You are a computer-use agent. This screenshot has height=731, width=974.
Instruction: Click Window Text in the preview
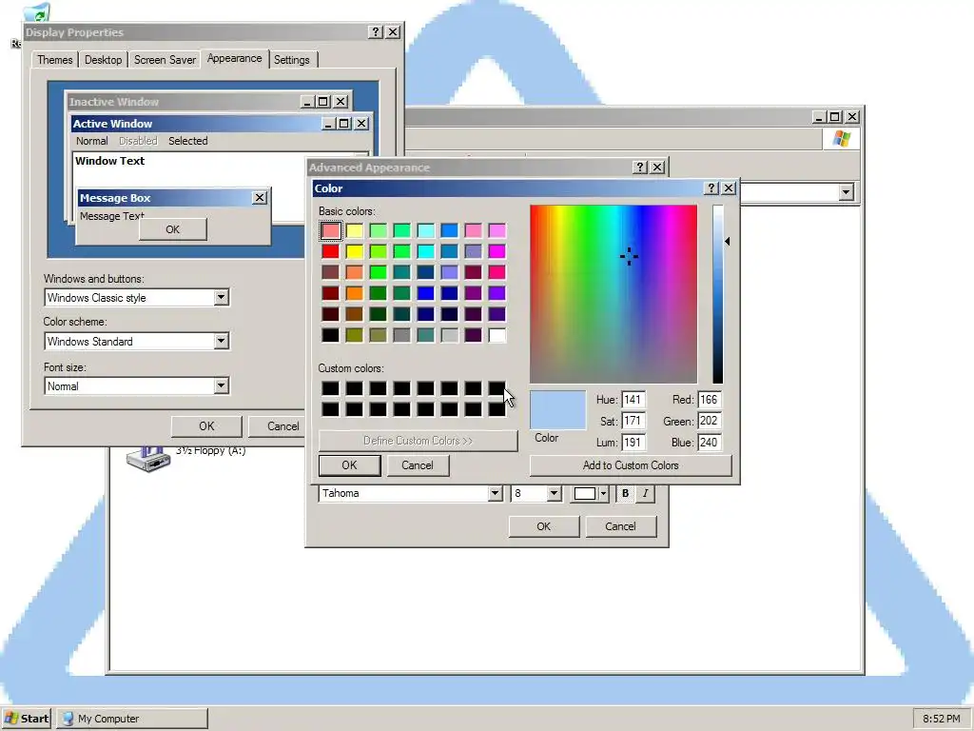[110, 161]
